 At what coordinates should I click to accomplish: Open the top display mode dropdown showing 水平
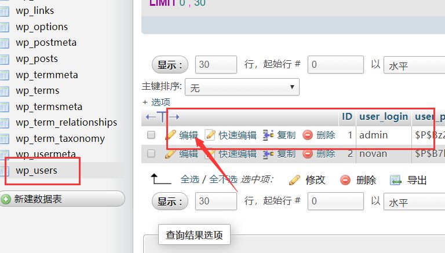(x=414, y=65)
